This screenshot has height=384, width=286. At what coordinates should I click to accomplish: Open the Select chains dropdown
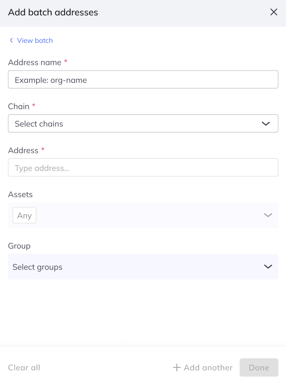click(130, 124)
